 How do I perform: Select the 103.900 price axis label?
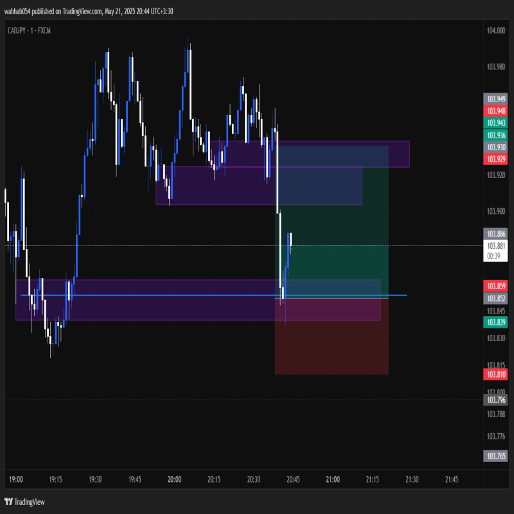tap(495, 211)
